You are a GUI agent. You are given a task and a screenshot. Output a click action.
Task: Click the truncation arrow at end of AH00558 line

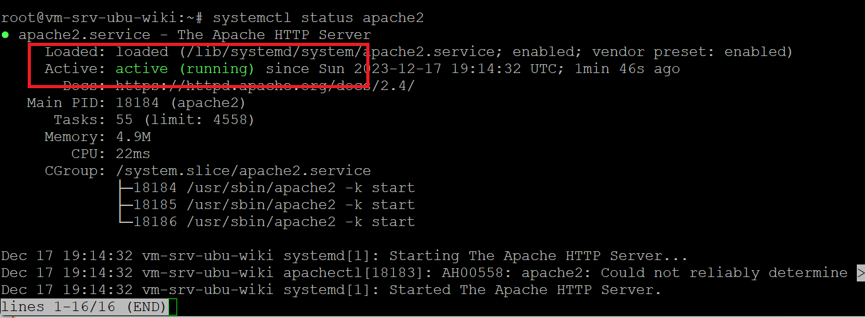861,273
